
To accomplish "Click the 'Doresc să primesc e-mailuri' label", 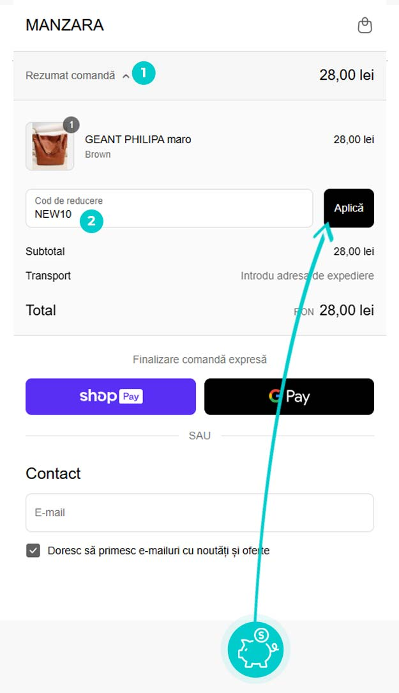I will (158, 551).
